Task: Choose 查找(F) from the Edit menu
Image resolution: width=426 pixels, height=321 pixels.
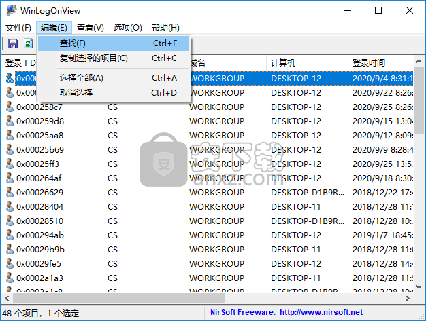Action: [114, 43]
